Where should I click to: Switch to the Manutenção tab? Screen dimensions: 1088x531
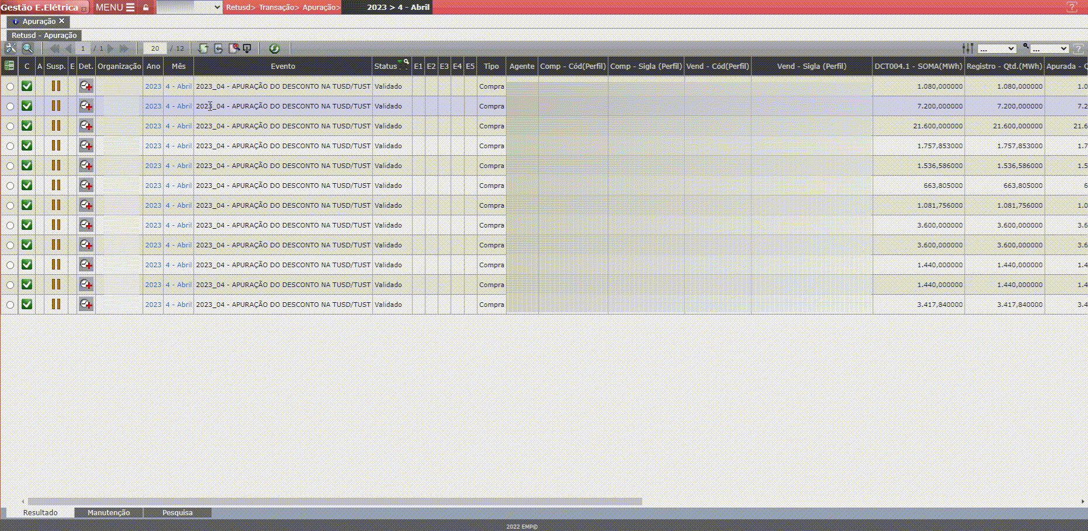pos(109,512)
